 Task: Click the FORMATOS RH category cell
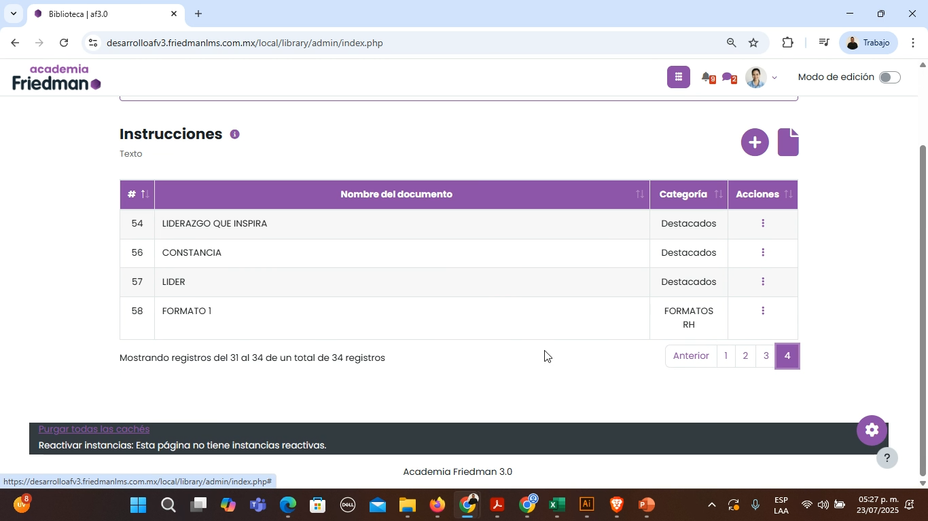click(689, 317)
